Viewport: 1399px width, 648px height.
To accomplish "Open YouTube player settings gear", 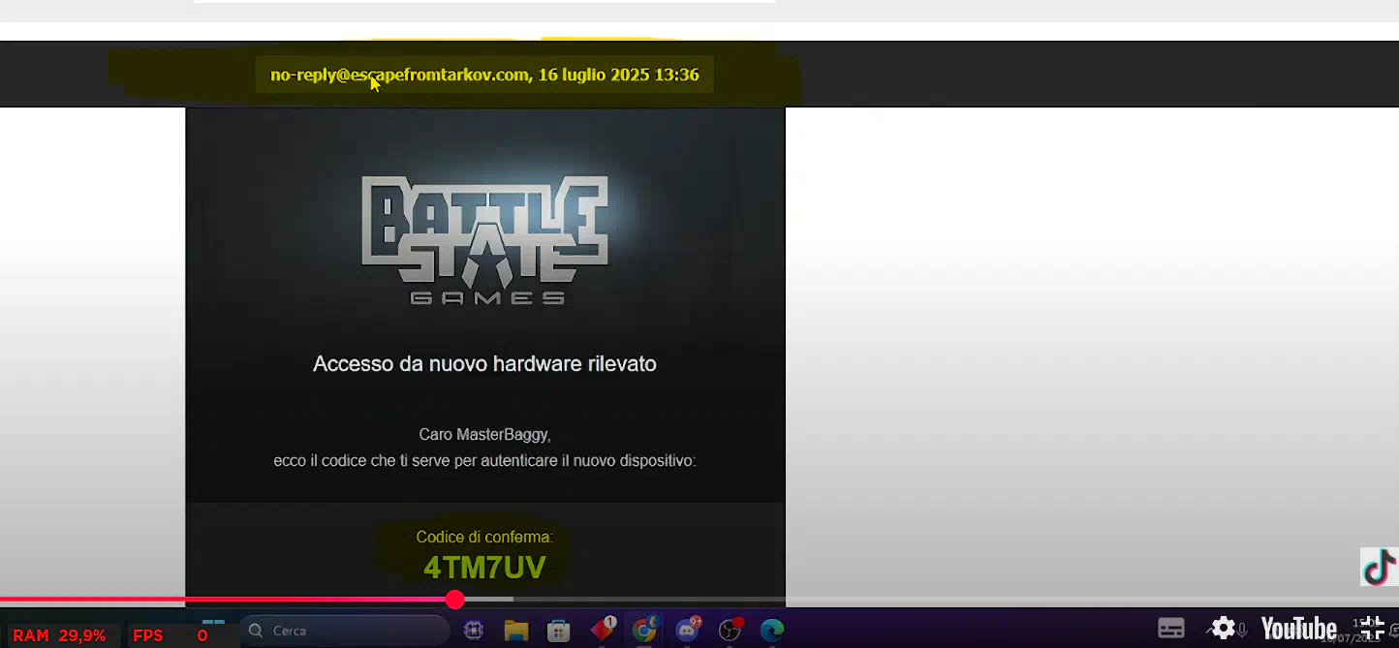I will (1224, 628).
